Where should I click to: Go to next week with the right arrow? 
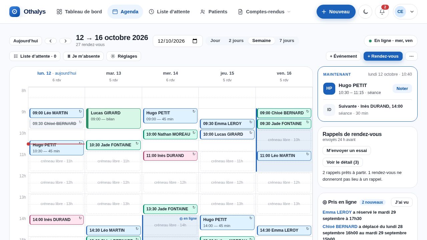65,41
